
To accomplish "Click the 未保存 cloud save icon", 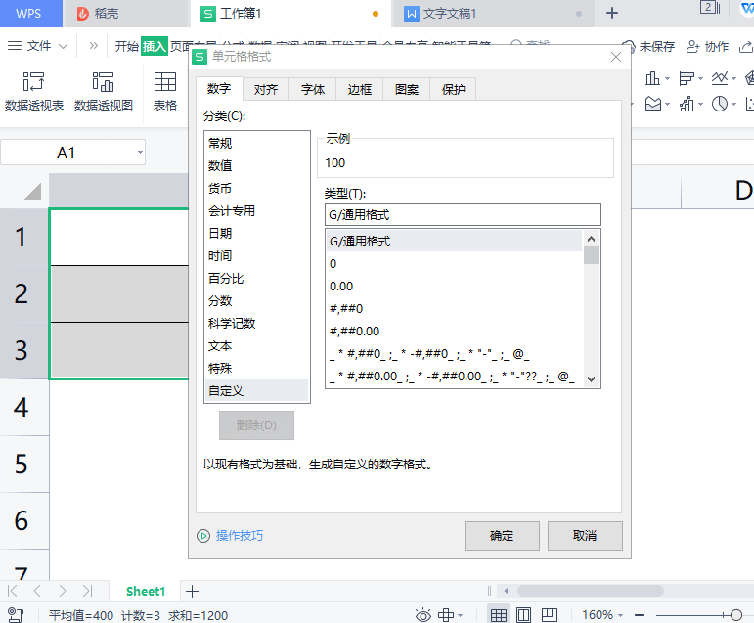I will (x=629, y=46).
